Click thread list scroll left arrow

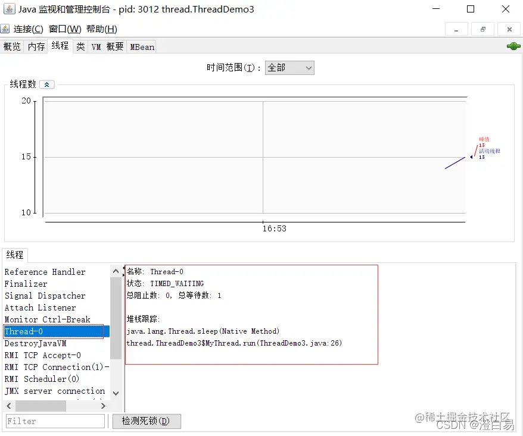coord(9,406)
